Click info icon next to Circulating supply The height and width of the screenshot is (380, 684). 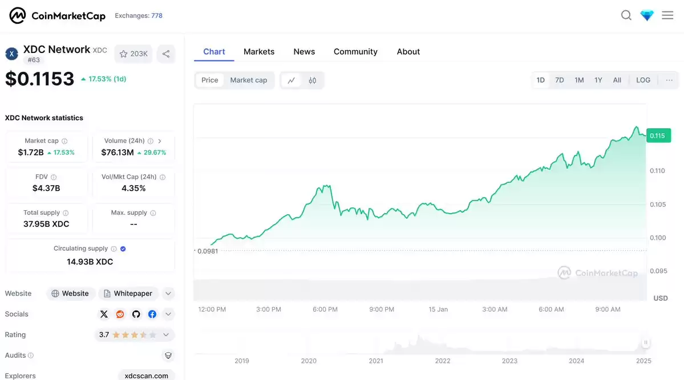pyautogui.click(x=114, y=249)
